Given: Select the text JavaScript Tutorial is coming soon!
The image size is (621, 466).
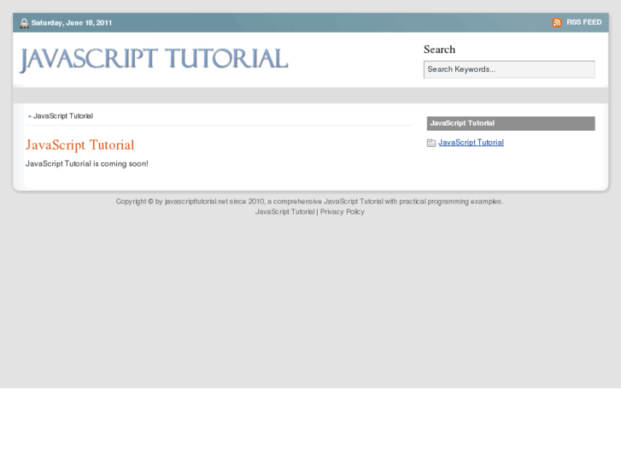Looking at the screenshot, I should tap(87, 164).
